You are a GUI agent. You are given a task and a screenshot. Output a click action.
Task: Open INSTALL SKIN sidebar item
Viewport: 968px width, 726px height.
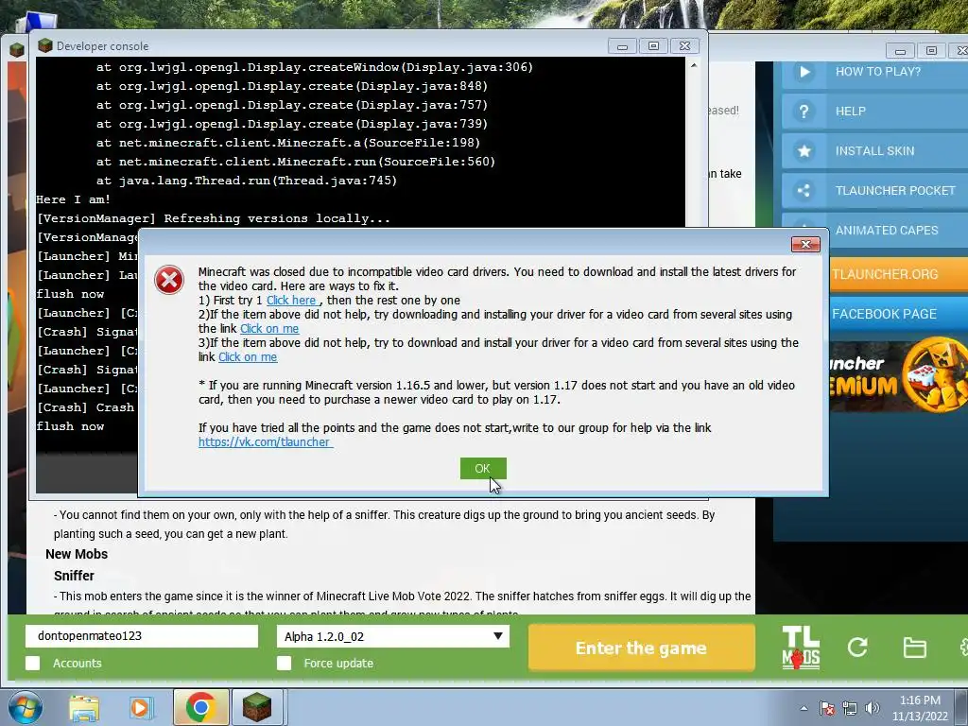[874, 150]
